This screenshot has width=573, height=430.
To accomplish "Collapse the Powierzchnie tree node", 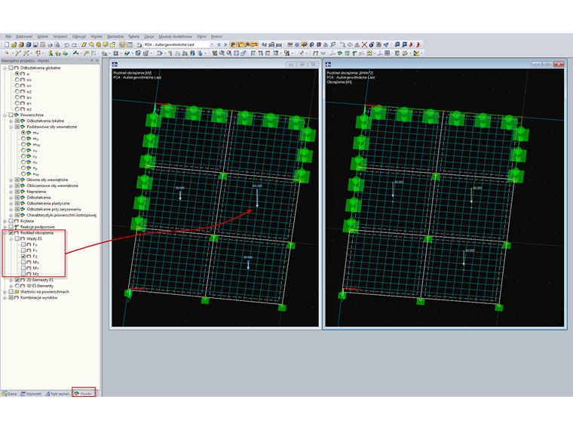I will tap(5, 115).
